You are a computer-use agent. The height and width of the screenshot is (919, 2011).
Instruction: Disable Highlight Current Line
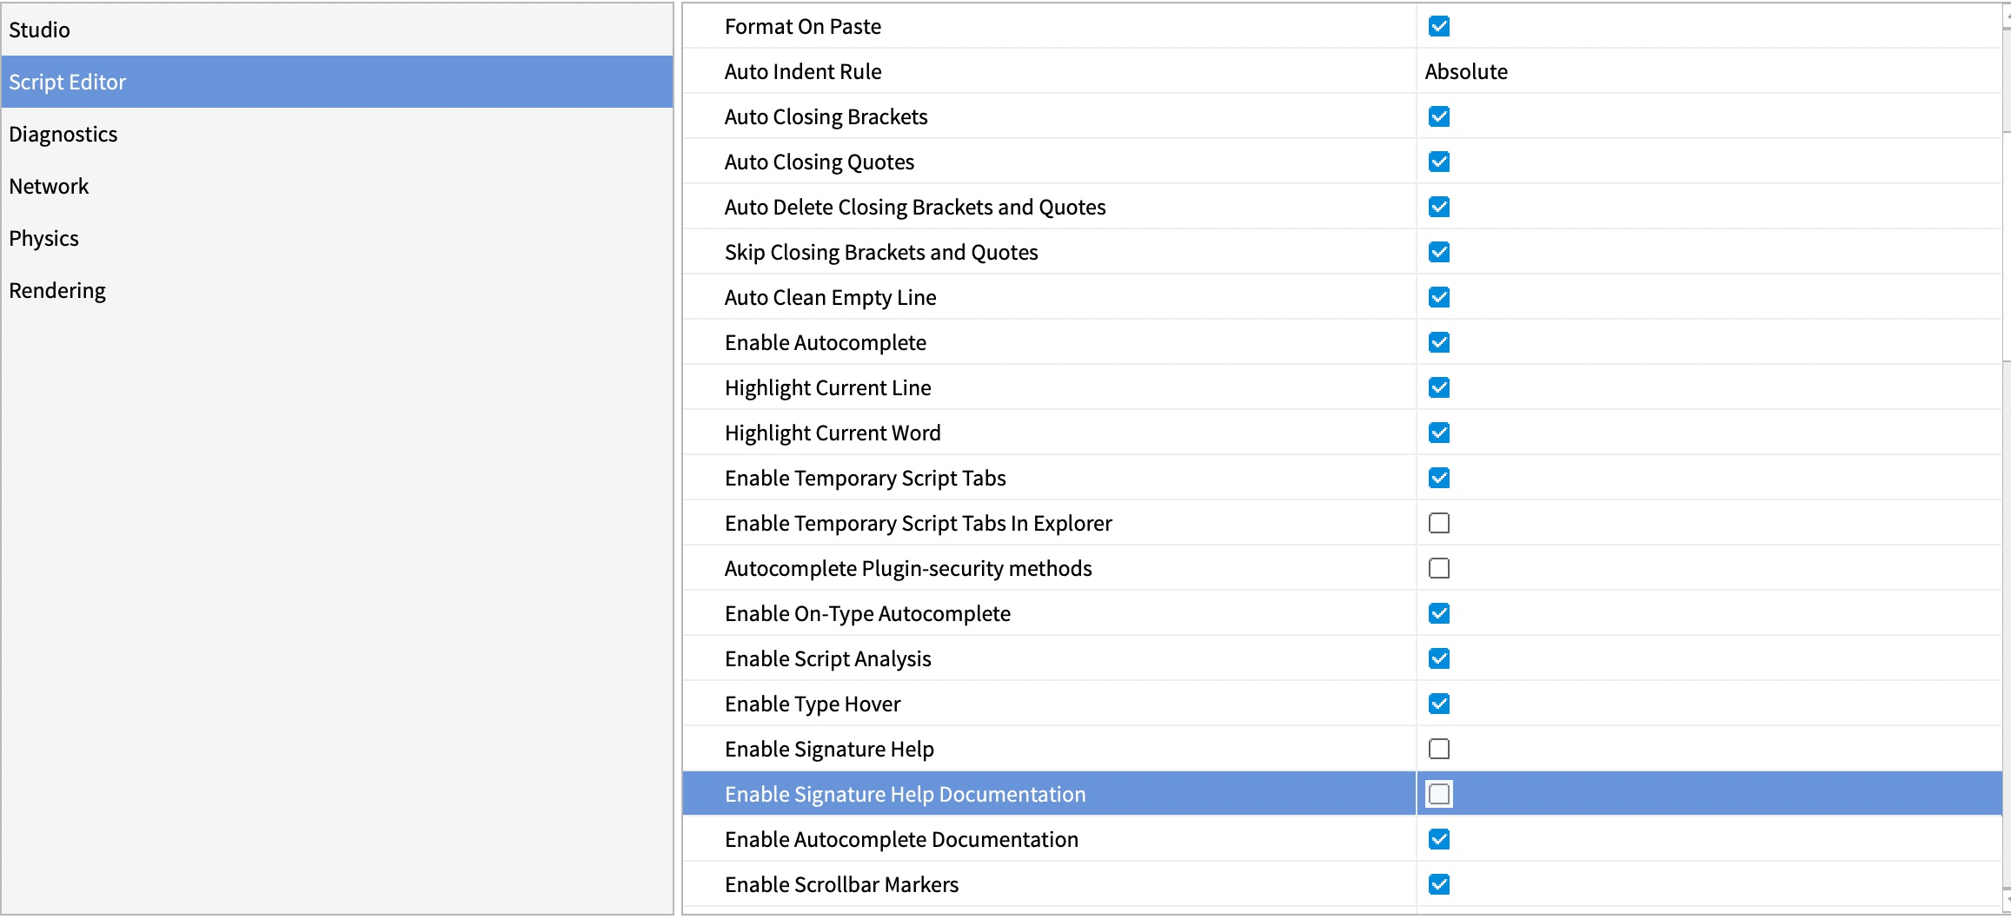tap(1439, 387)
